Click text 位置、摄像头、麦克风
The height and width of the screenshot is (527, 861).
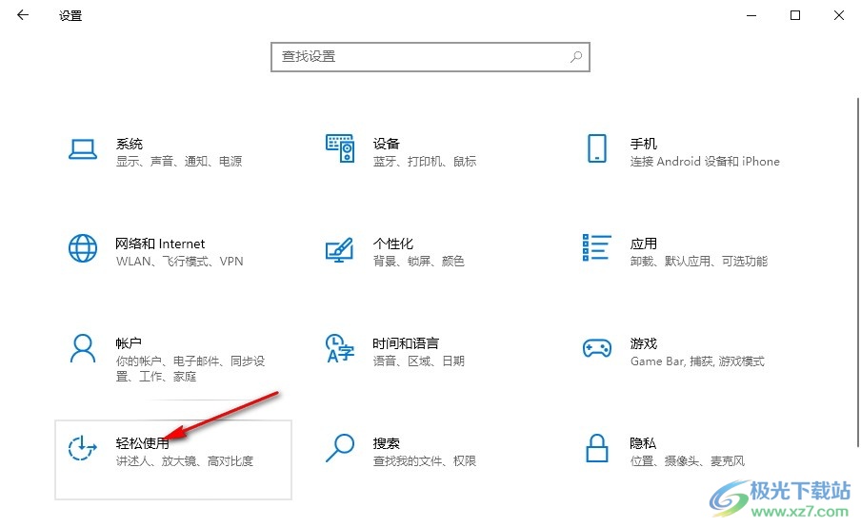tap(687, 460)
